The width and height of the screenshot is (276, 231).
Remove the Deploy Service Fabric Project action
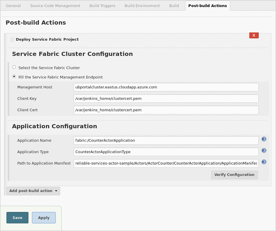pos(254,35)
